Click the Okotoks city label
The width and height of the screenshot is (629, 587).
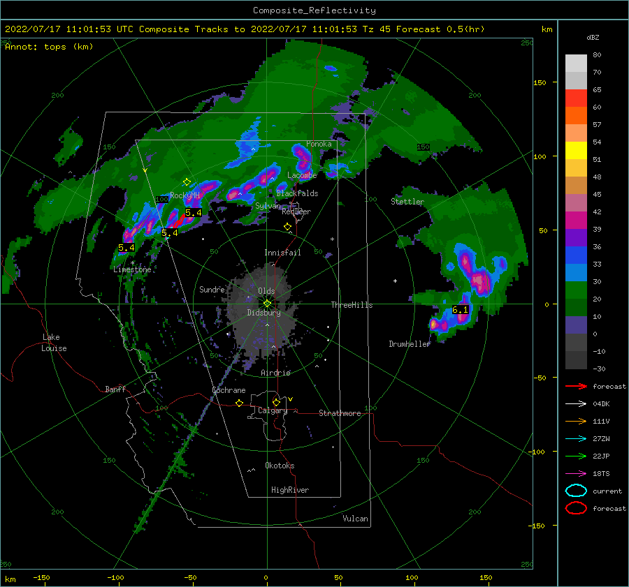[280, 466]
